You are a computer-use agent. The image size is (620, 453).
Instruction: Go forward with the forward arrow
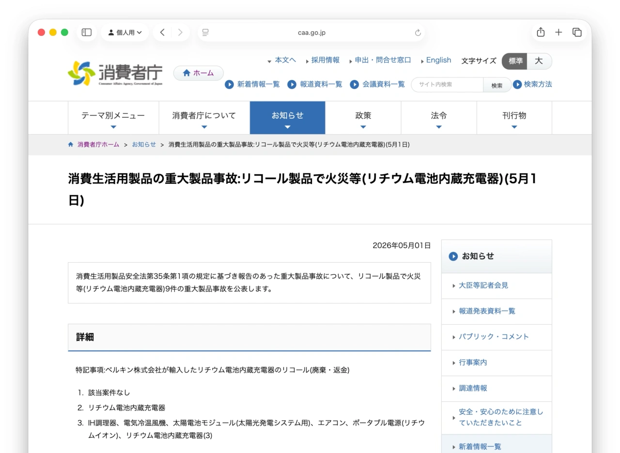pos(180,32)
